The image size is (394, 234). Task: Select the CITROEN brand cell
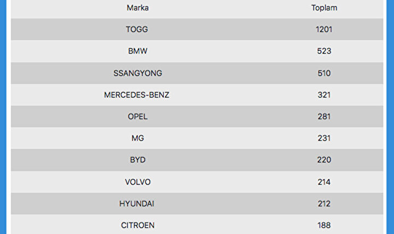pyautogui.click(x=137, y=225)
